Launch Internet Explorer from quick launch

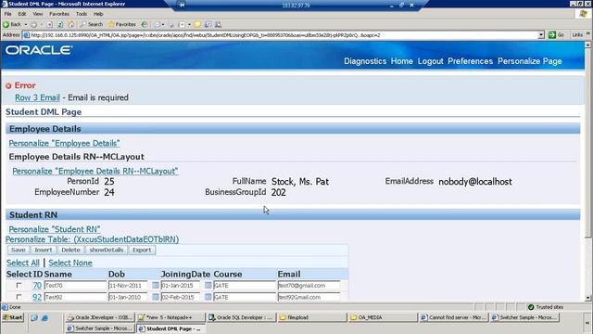[x=44, y=317]
